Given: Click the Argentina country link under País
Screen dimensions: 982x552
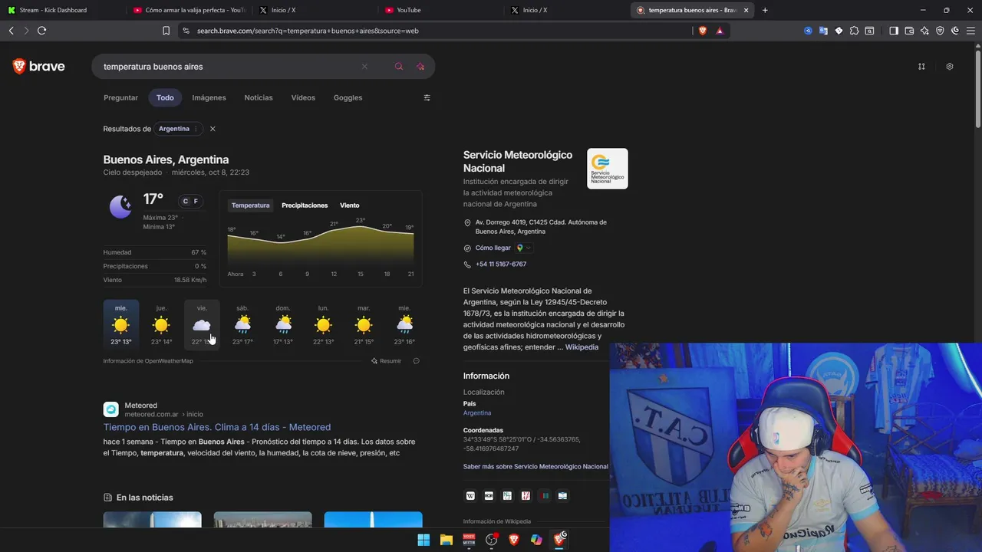Looking at the screenshot, I should coord(477,413).
